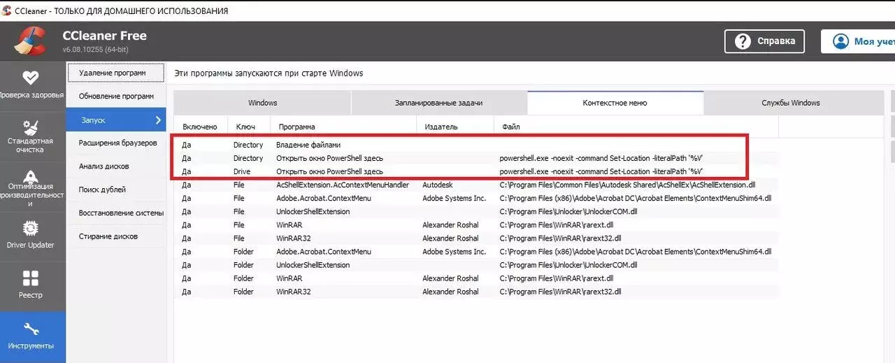This screenshot has height=363, width=895.
Task: Select Удаление программ in tools list
Action: point(116,73)
